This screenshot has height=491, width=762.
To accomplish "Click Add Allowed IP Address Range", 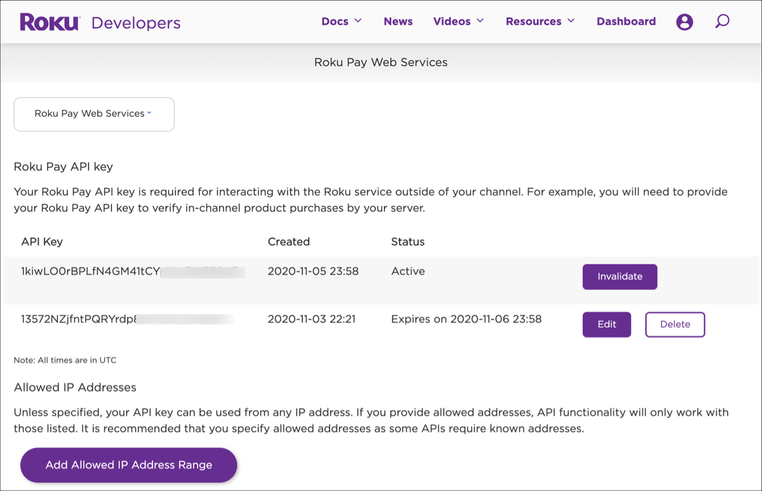I will tap(129, 465).
